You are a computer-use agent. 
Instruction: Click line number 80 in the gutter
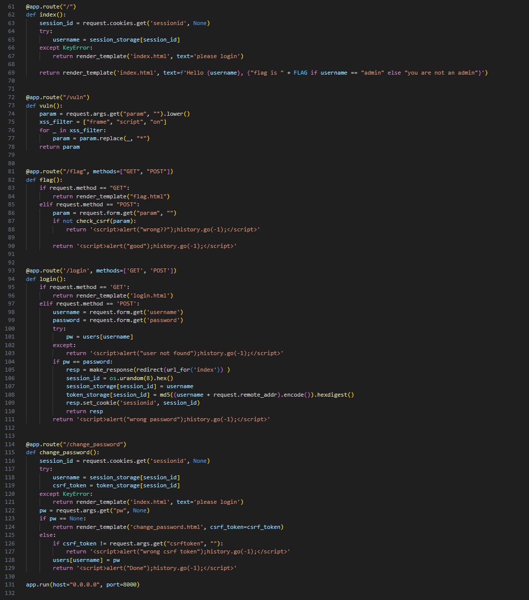tap(11, 163)
